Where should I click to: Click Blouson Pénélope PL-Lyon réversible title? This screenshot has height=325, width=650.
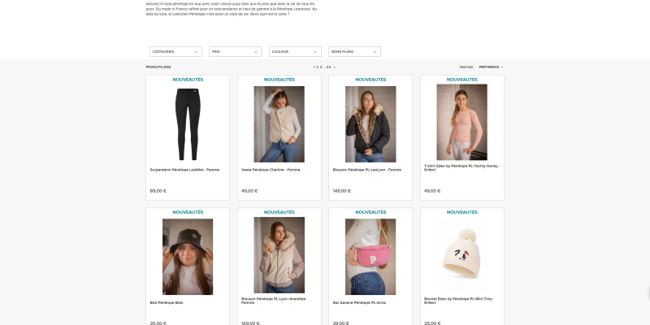(x=275, y=301)
